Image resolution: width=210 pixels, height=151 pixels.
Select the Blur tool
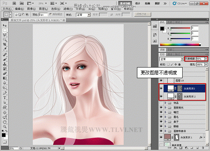[x=5, y=83]
